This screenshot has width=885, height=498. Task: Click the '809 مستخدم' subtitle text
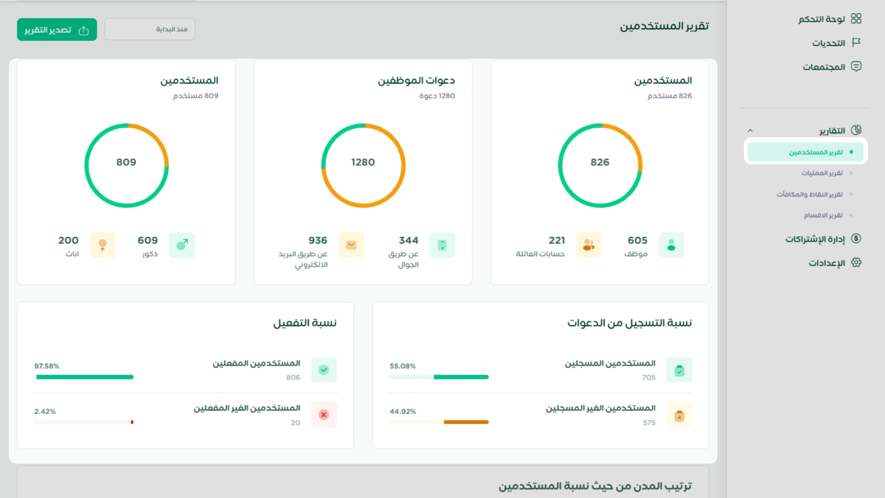pos(196,96)
